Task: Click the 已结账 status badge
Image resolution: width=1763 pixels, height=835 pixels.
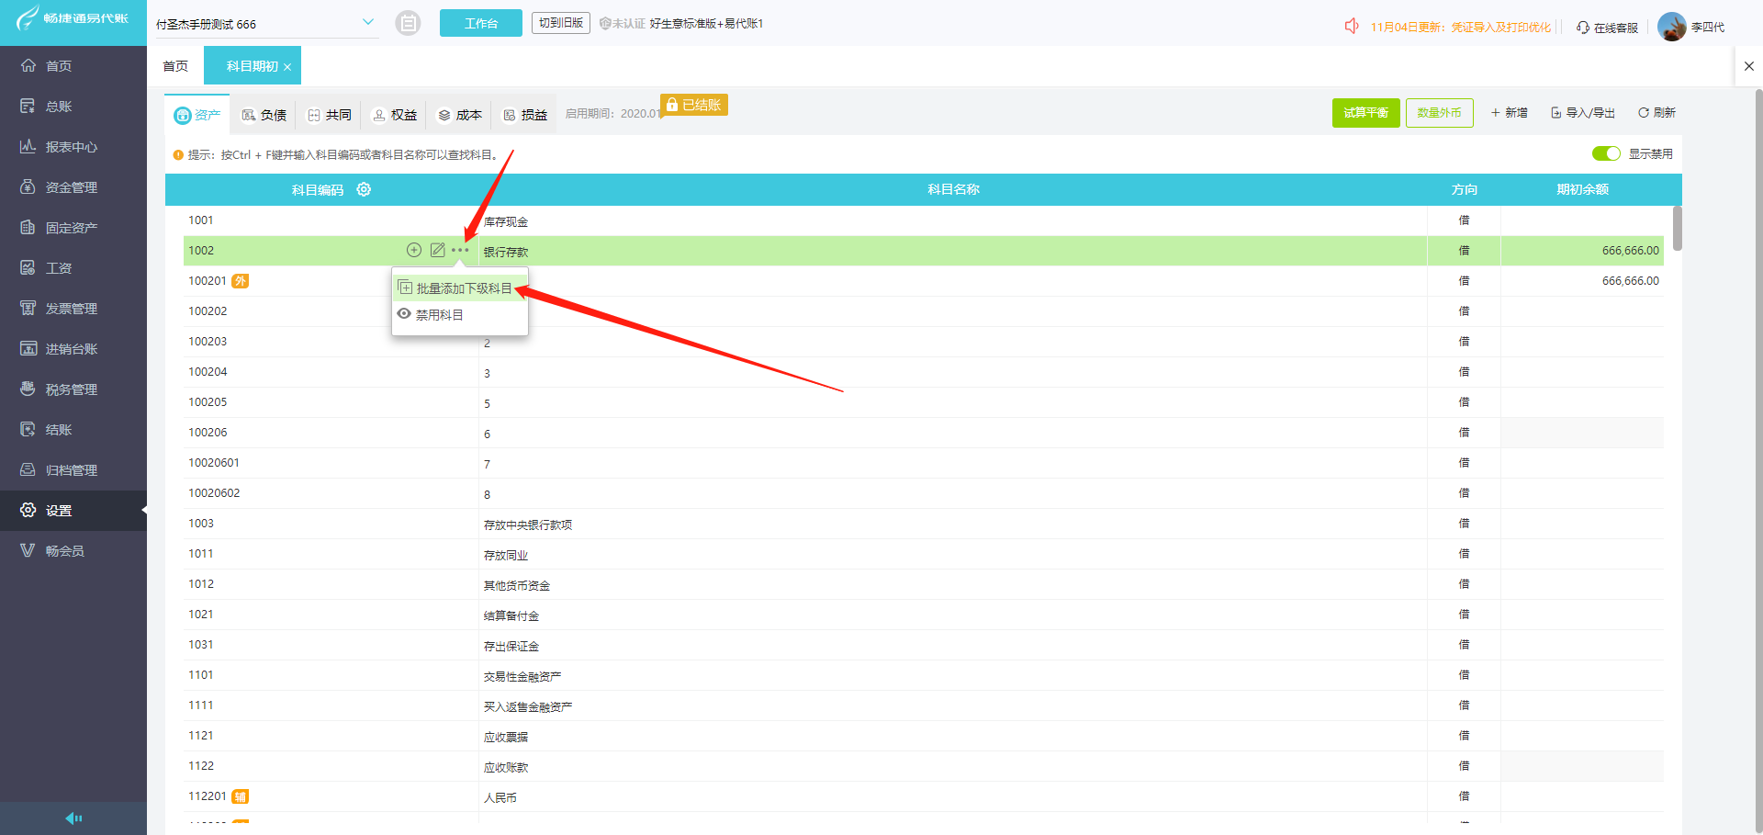Action: tap(694, 105)
